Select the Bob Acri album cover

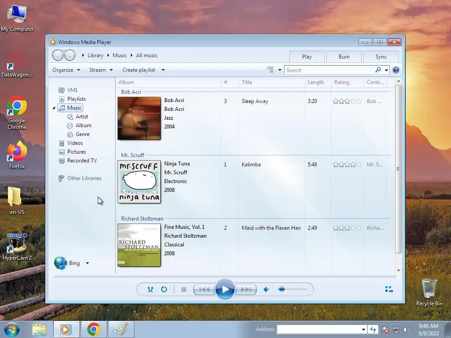tap(139, 118)
